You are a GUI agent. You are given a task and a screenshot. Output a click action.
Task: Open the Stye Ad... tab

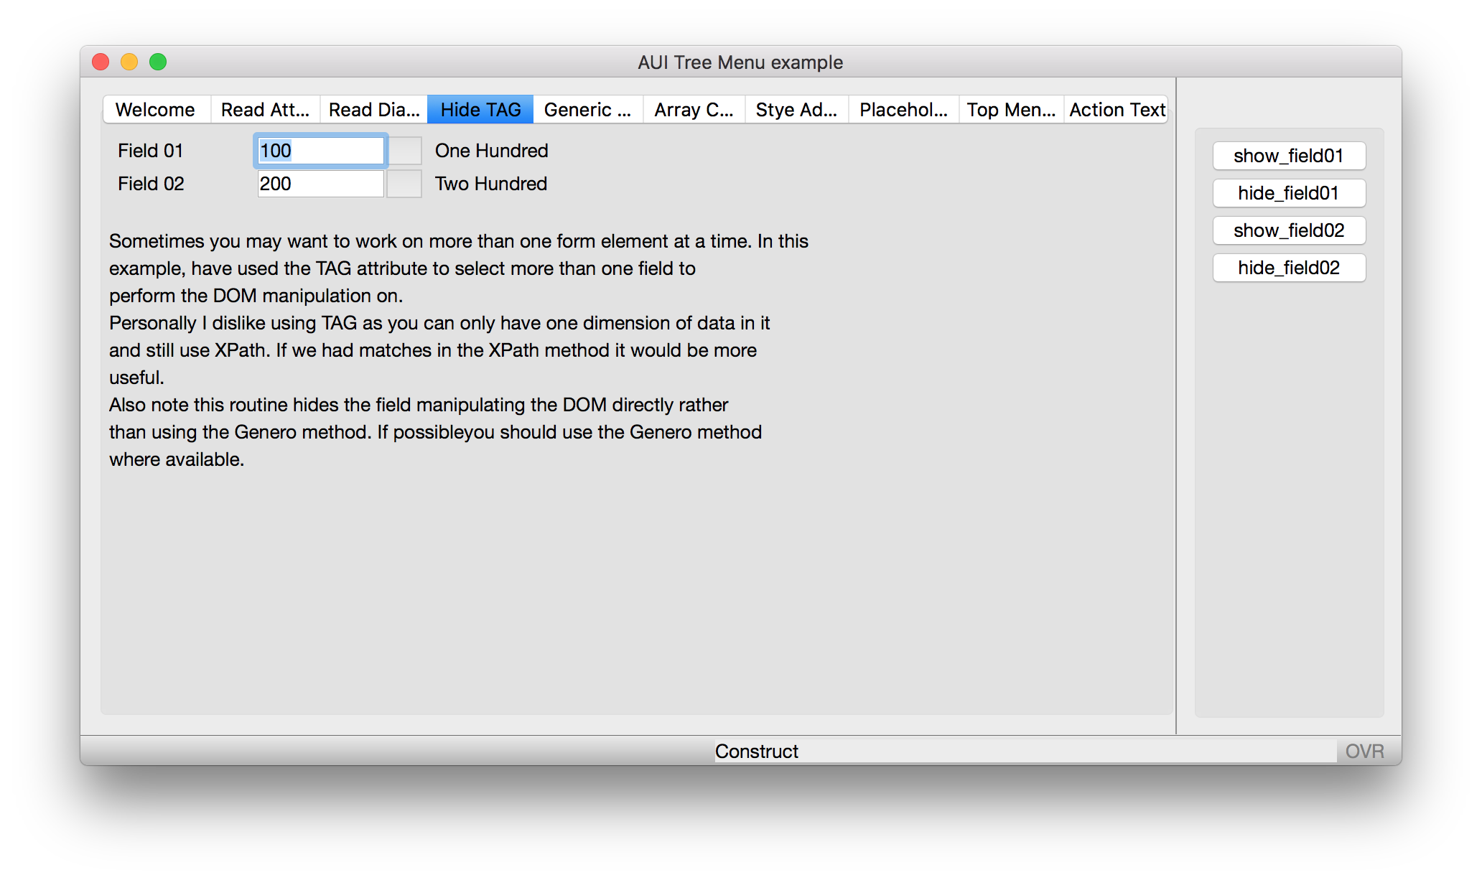(796, 110)
